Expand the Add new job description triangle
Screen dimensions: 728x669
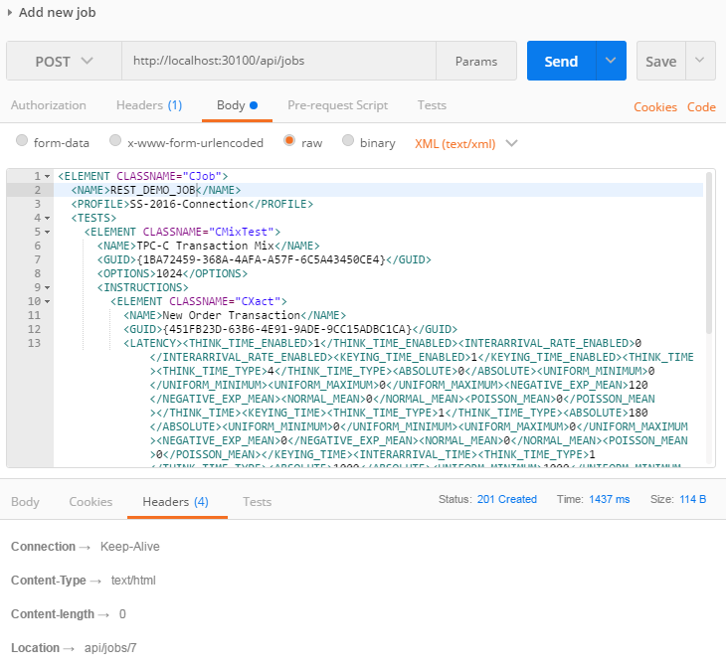10,13
